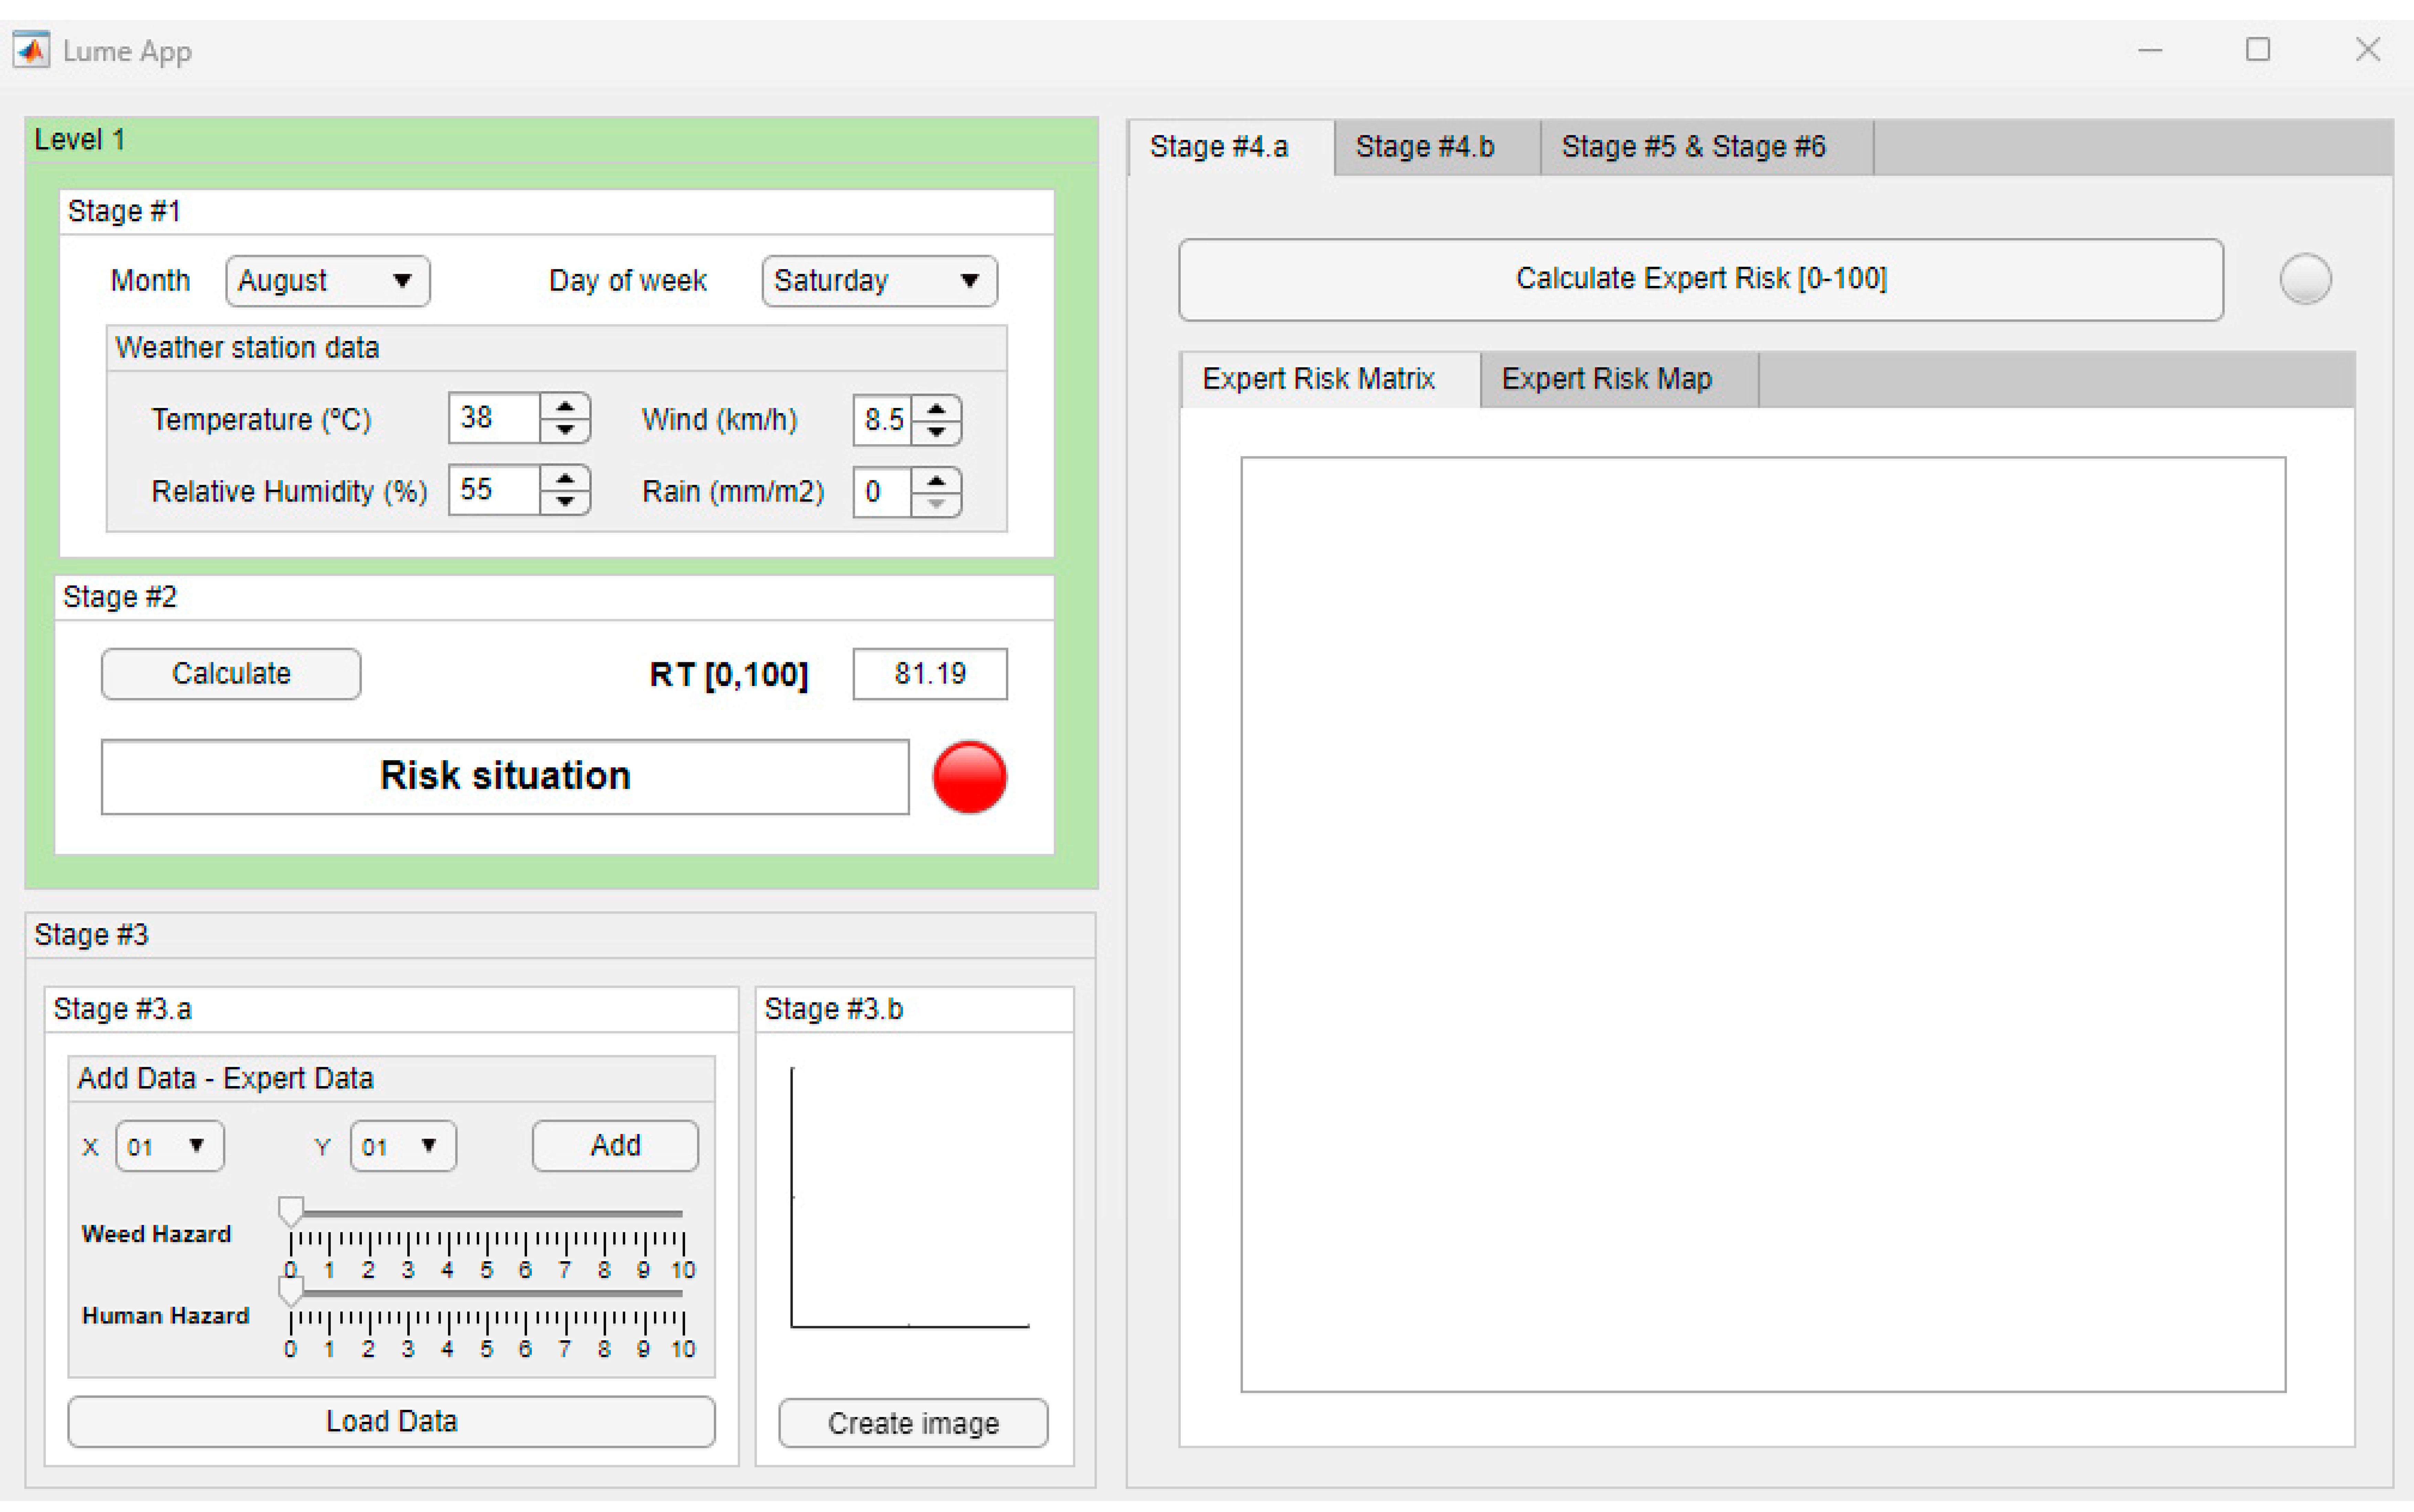Open the Month dropdown showing August
2414x1512 pixels.
coord(328,281)
